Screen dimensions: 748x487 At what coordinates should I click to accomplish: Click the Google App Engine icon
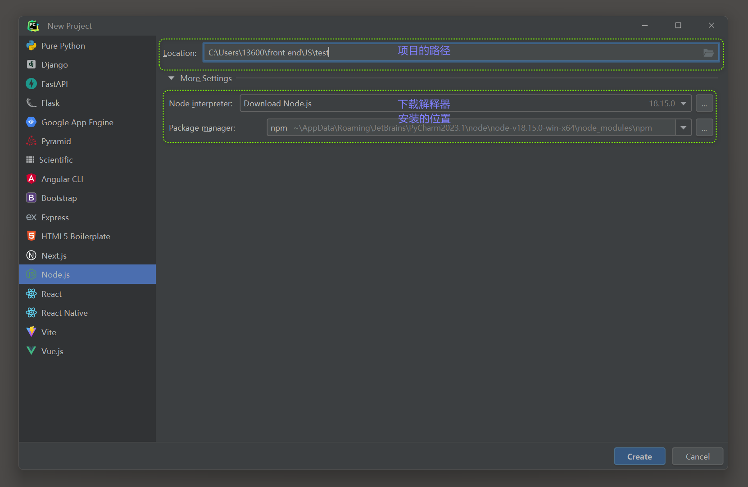[31, 122]
